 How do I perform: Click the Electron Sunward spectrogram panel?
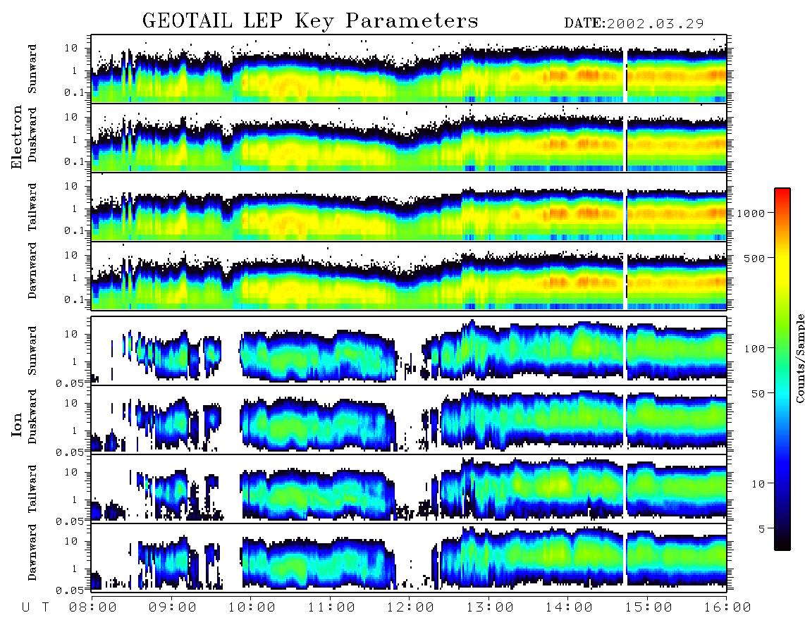(409, 69)
